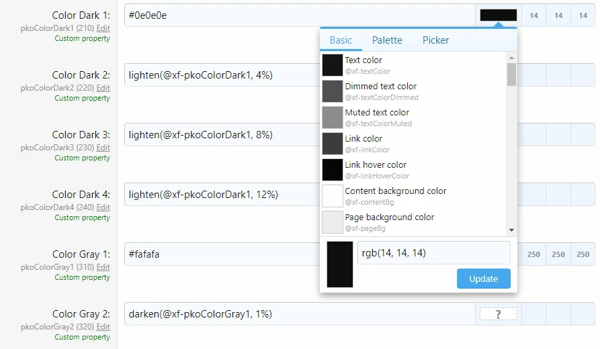Image resolution: width=600 pixels, height=349 pixels.
Task: Pick the Link hover color swatch
Action: click(x=333, y=170)
